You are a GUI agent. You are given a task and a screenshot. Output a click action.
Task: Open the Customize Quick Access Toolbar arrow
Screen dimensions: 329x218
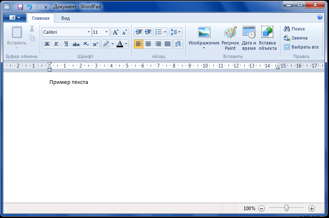46,7
